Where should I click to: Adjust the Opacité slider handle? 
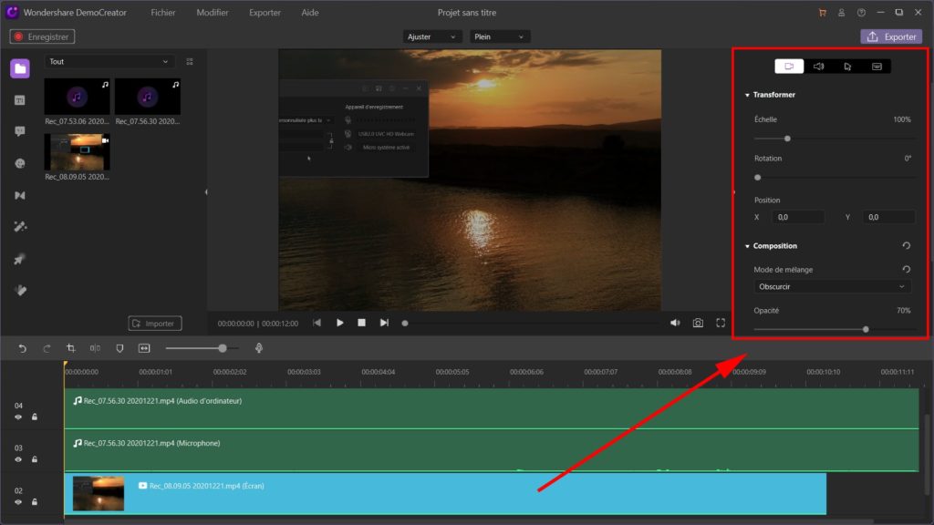coord(866,329)
